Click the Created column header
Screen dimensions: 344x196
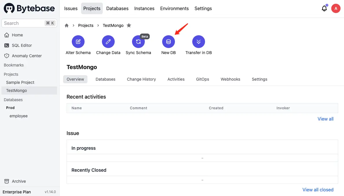[x=216, y=108]
